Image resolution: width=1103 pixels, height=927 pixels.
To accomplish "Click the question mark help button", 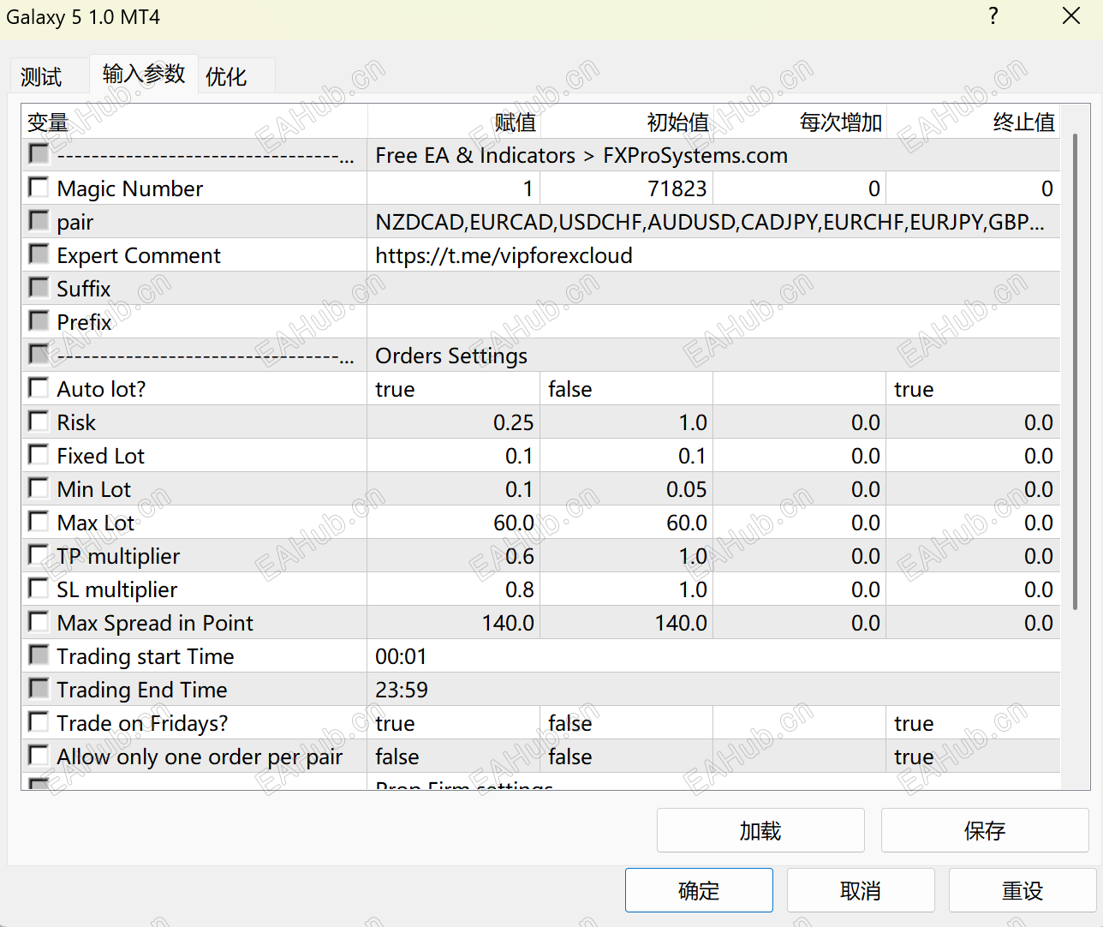I will [993, 16].
